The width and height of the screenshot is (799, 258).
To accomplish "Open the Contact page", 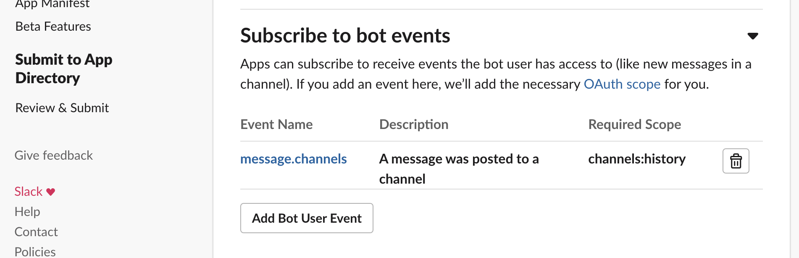I will (36, 232).
